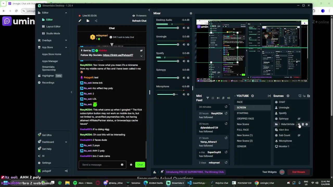Click the notifications bell icon in footer
Image resolution: width=333 pixels, height=187 pixels.
[162, 172]
